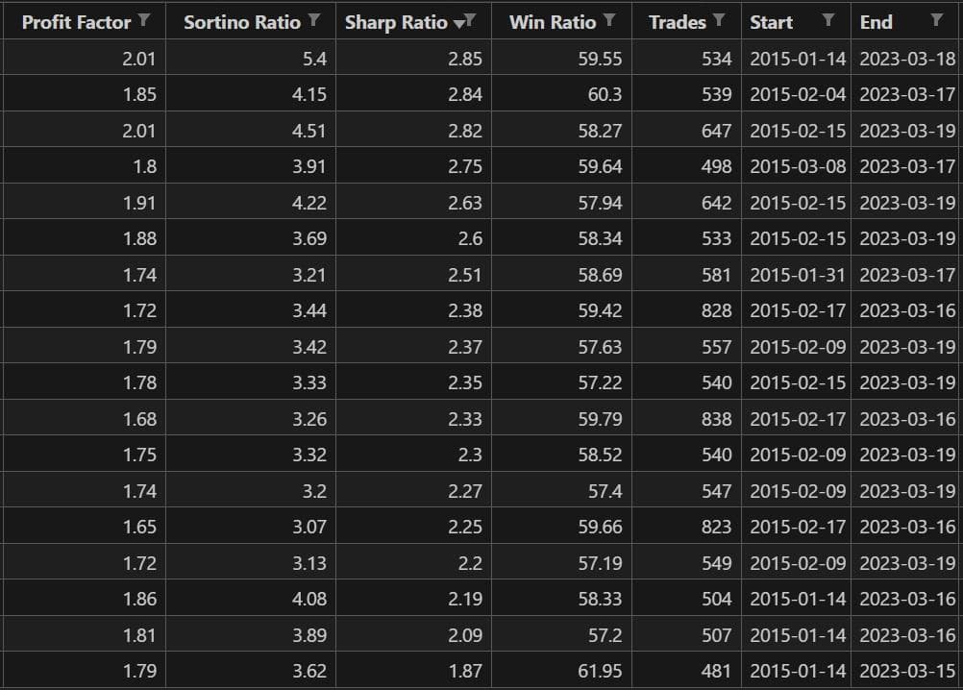Image resolution: width=963 pixels, height=690 pixels.
Task: Select the Start date cell 2015-03-08
Action: pyautogui.click(x=796, y=166)
